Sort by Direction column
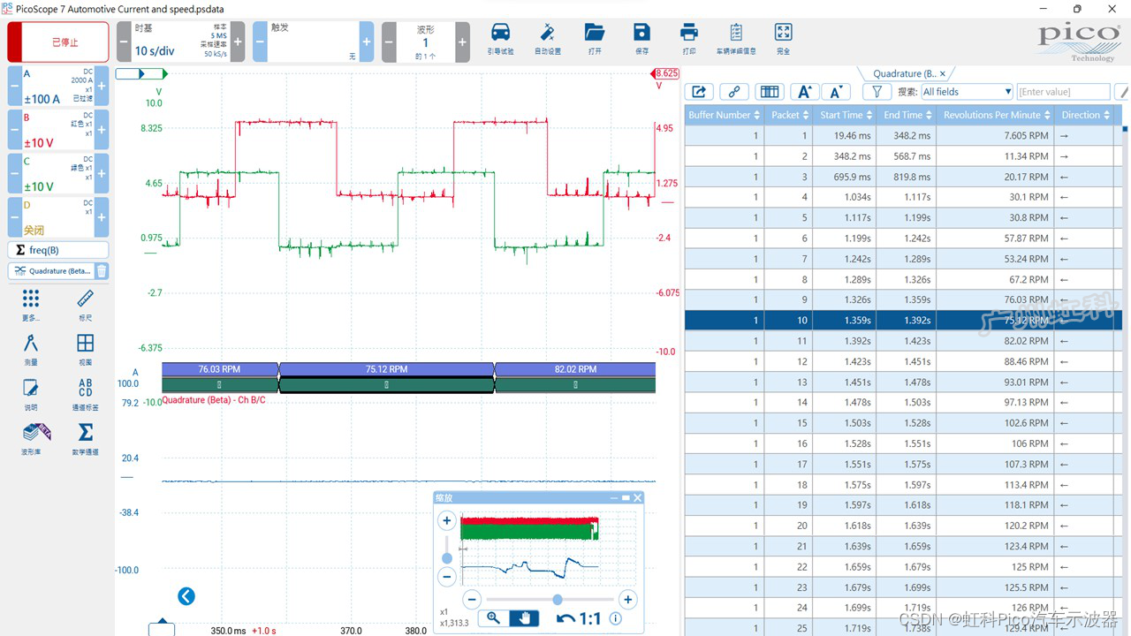1131x636 pixels. pyautogui.click(x=1086, y=115)
